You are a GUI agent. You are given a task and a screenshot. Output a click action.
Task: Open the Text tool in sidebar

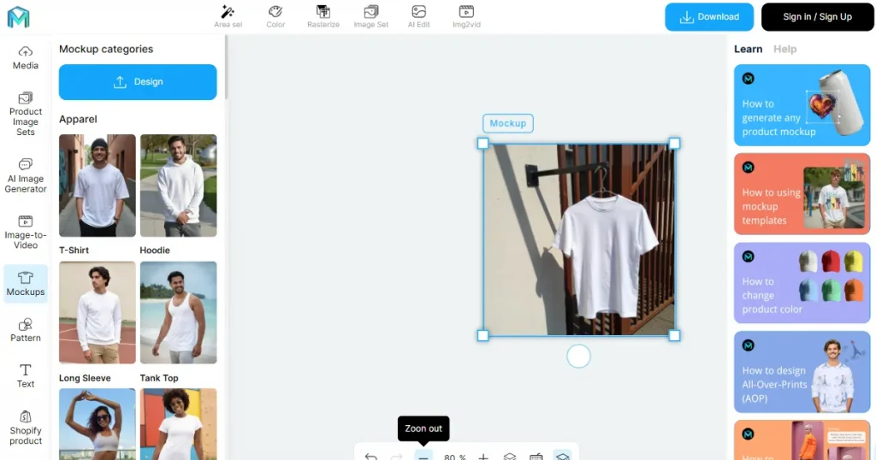click(x=26, y=376)
